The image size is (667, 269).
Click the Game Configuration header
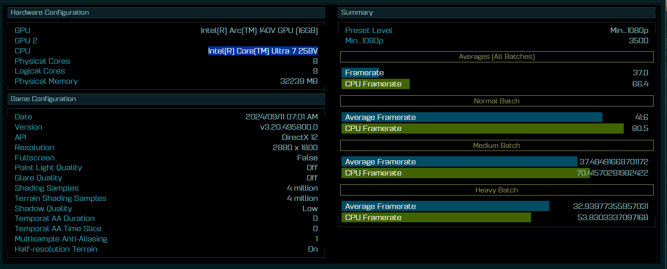[42, 99]
